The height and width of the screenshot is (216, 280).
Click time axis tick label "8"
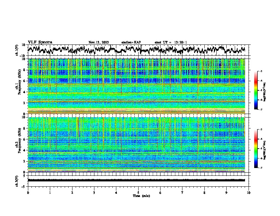[x=204, y=193]
